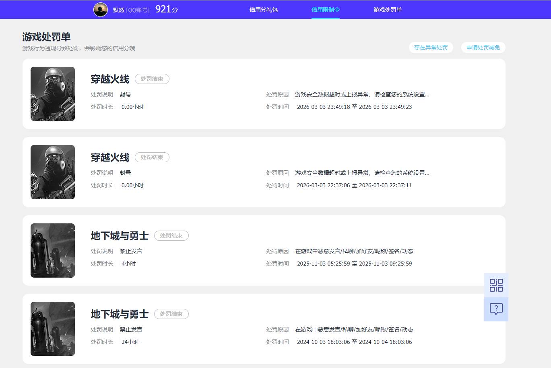Open 地下城与勇士 thumbnail on the 24小时 penalty

pos(53,329)
